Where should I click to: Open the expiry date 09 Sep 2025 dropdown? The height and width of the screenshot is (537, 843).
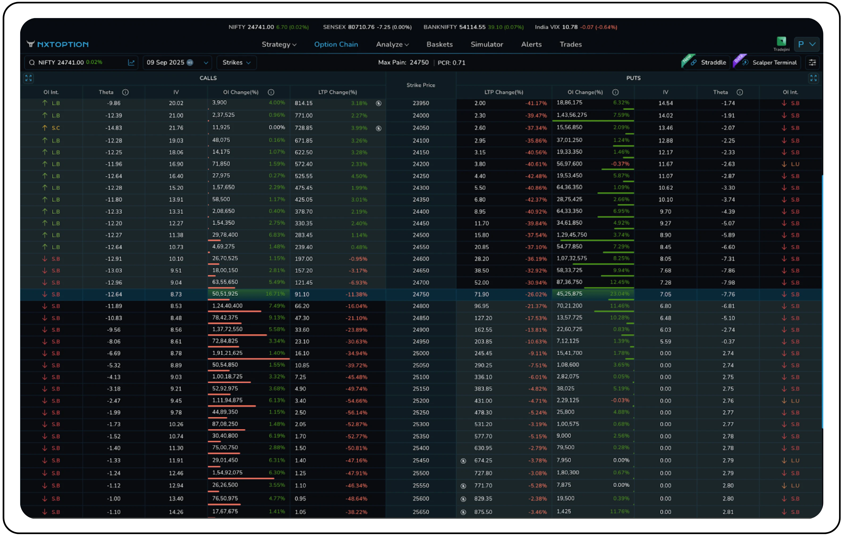click(177, 63)
